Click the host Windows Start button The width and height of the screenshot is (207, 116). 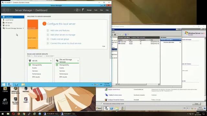click(3, 114)
